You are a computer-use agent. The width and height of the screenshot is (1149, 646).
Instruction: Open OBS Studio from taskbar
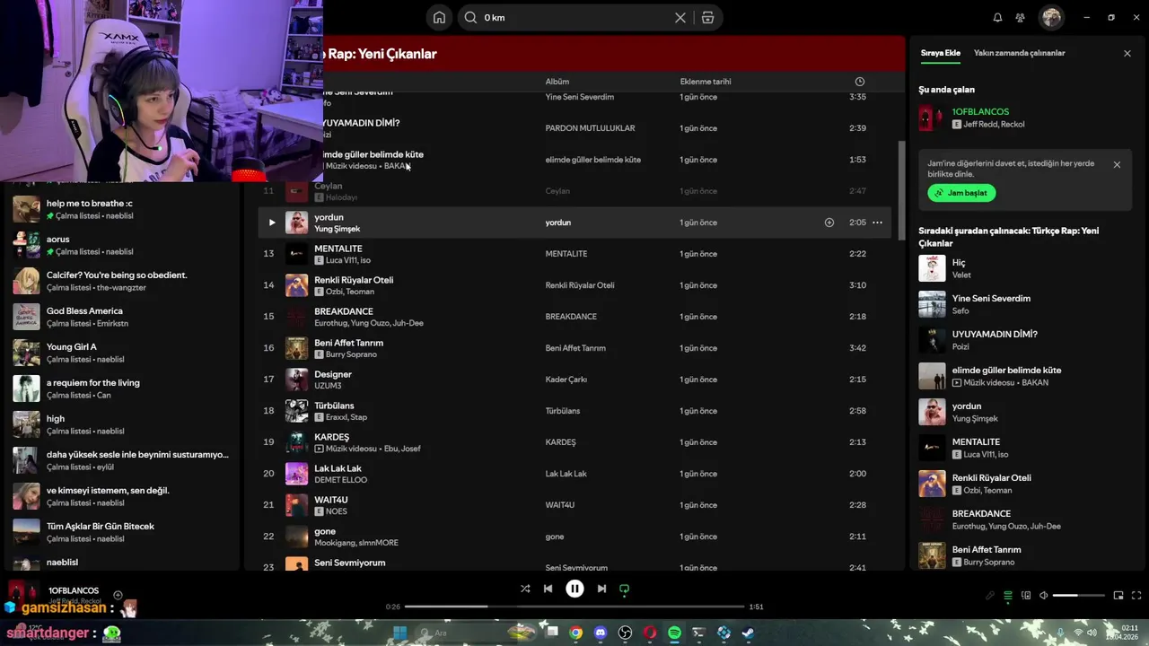pos(626,633)
